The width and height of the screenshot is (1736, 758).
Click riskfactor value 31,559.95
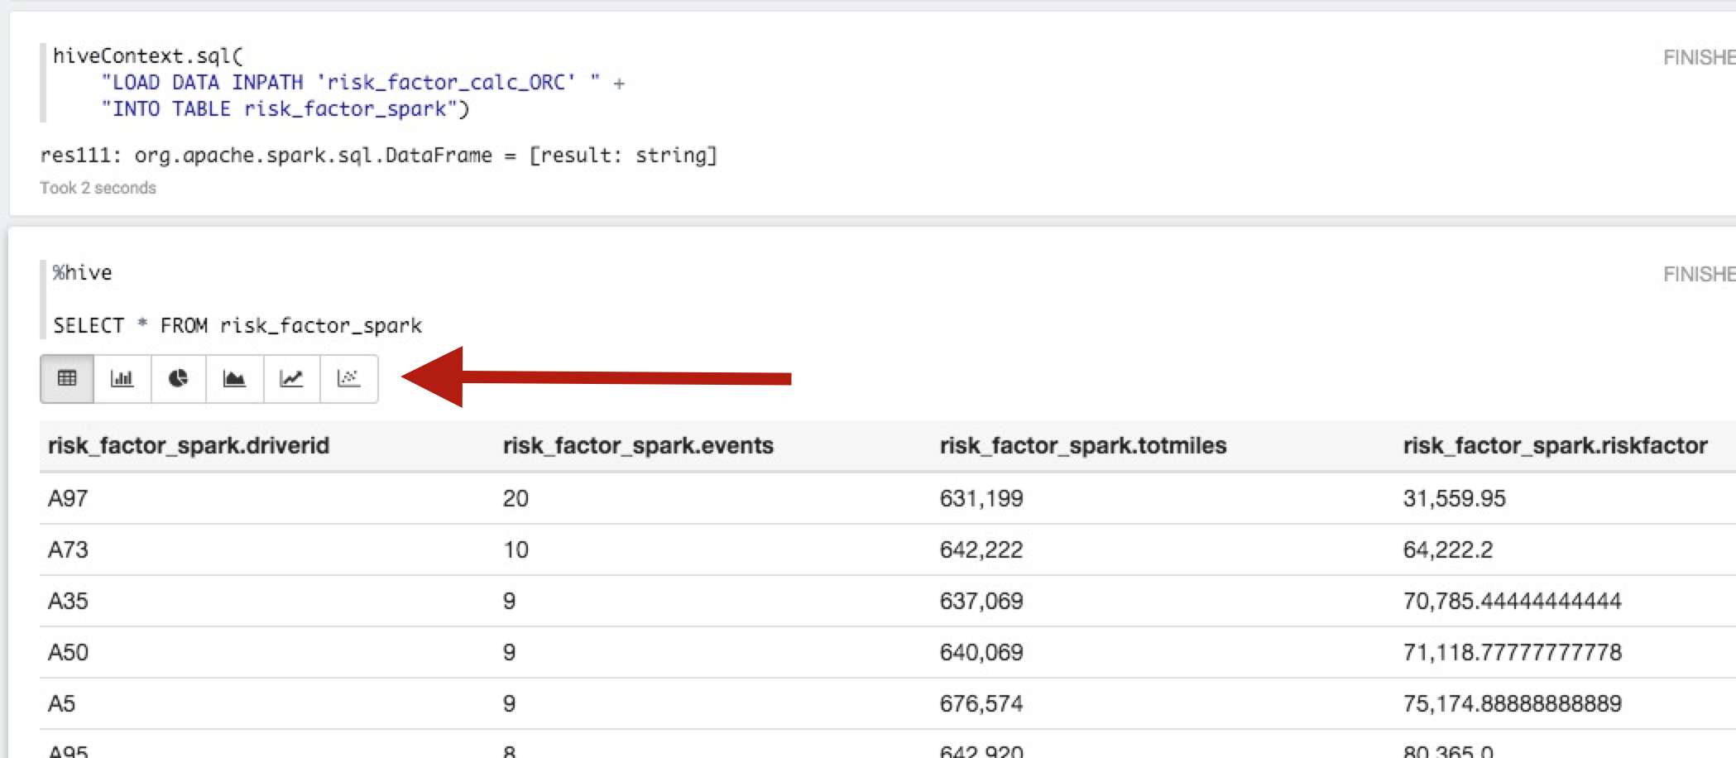(1455, 498)
